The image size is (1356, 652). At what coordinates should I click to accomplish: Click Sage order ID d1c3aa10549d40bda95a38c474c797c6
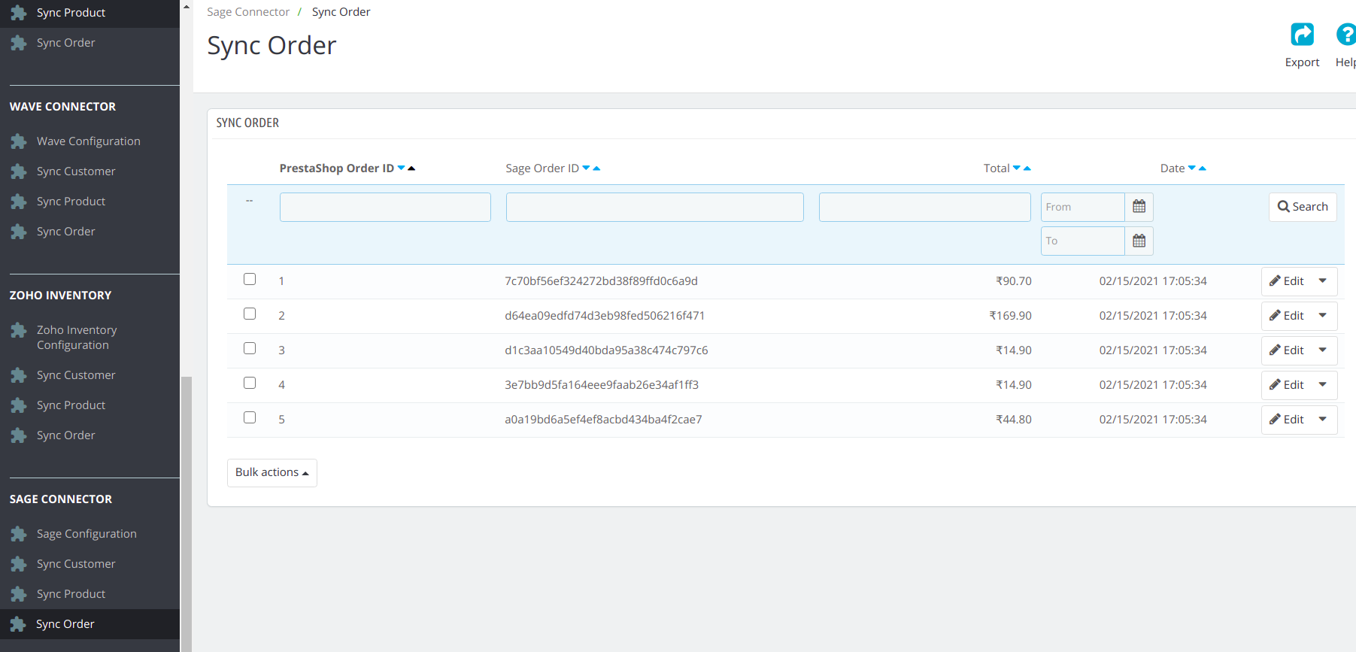point(606,350)
